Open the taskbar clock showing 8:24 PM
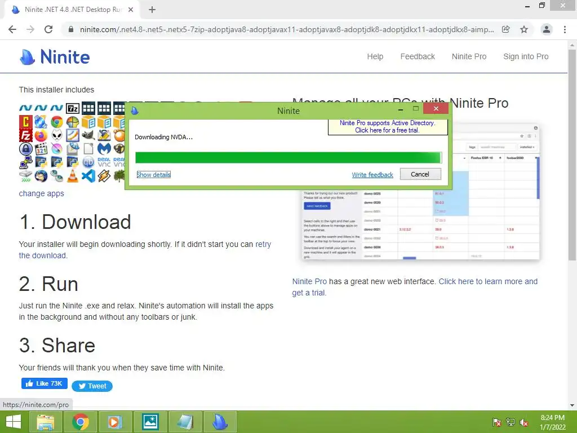 [x=552, y=422]
